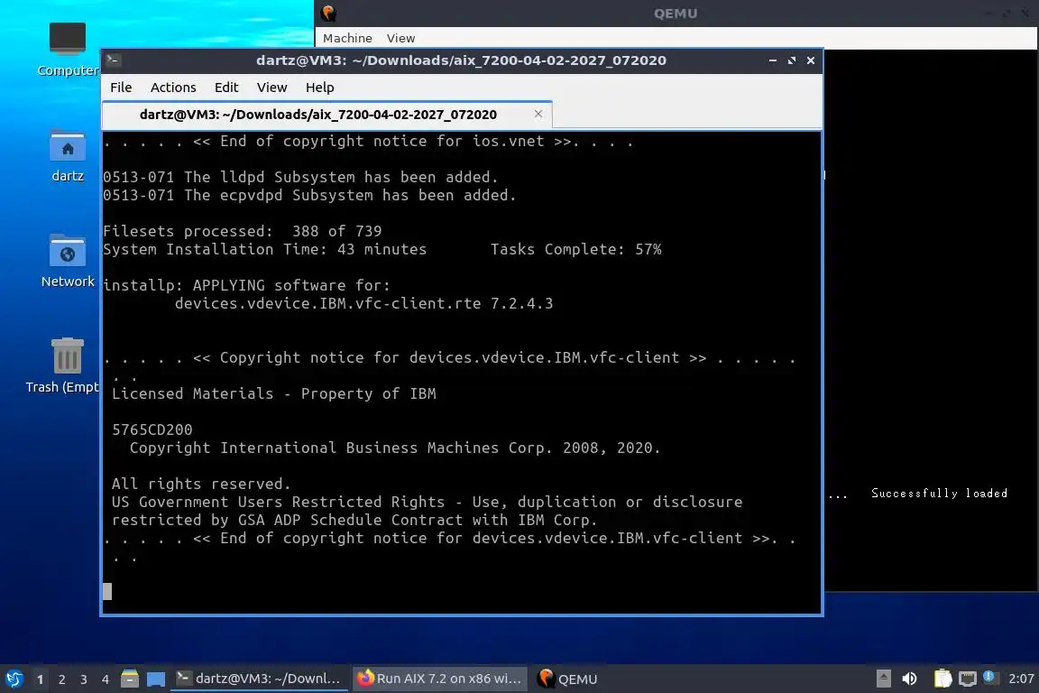The width and height of the screenshot is (1039, 693).
Task: Click the removable media eject tray icon
Action: pyautogui.click(x=883, y=679)
